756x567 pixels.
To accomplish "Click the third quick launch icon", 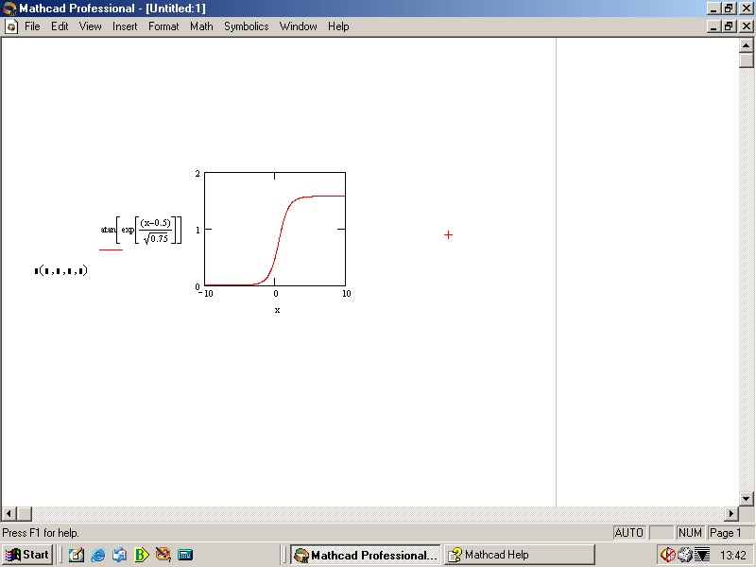I will click(119, 555).
